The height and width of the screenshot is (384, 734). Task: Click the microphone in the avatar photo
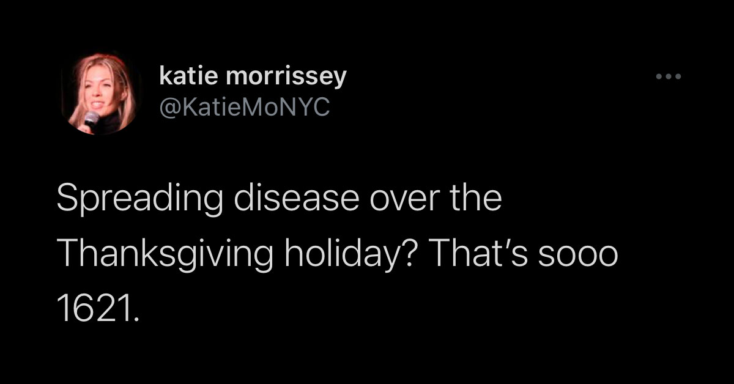pyautogui.click(x=91, y=119)
